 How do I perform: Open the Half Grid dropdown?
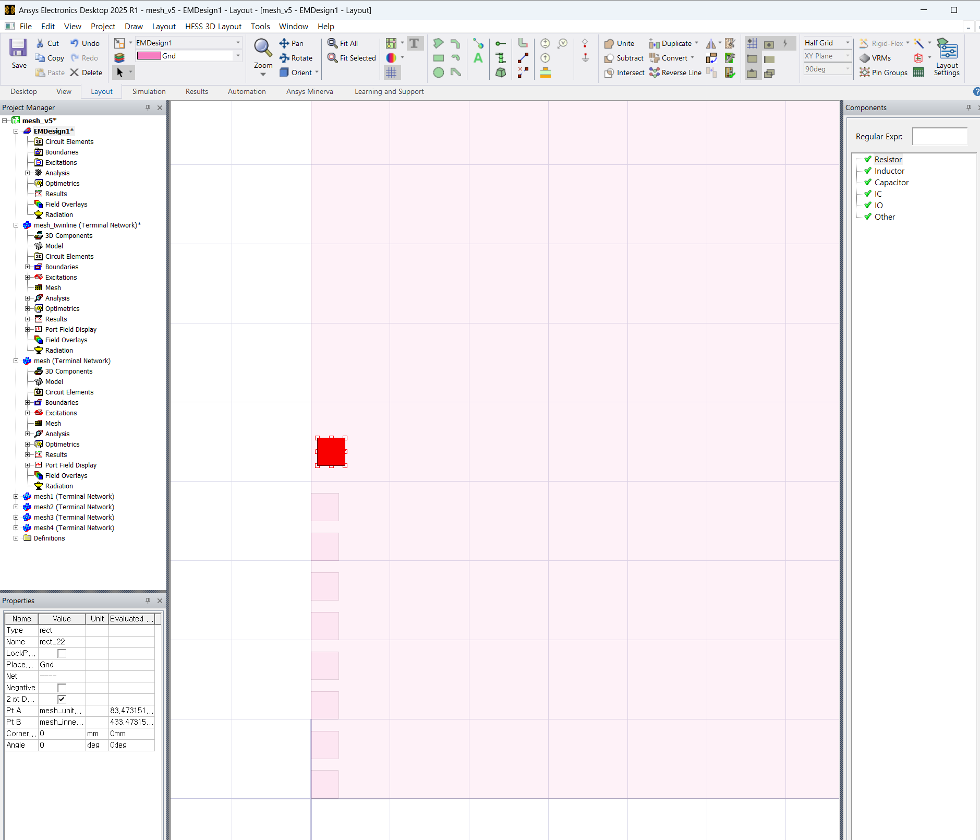pos(848,43)
